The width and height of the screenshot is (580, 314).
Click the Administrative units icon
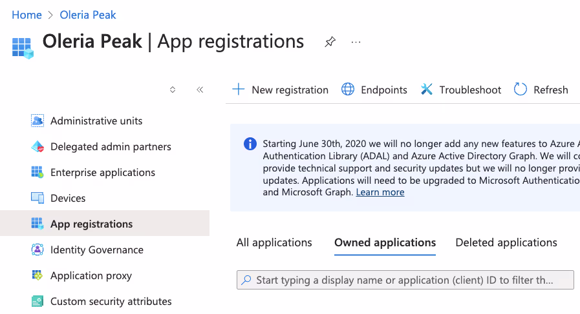click(x=38, y=121)
